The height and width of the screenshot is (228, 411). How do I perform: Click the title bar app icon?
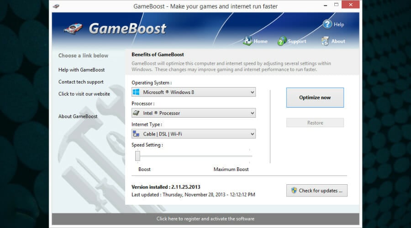tap(56, 6)
